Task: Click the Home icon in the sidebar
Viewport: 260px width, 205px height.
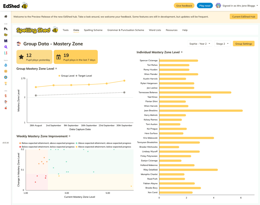Action: pos(6,17)
